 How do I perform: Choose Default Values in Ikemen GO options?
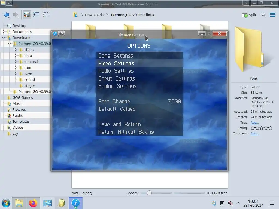139,109
